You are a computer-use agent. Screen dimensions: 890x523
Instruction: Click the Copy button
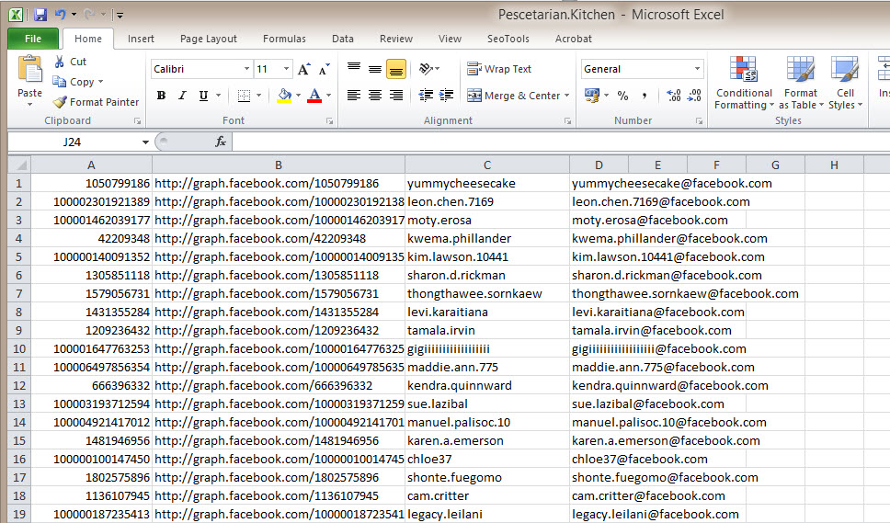74,82
